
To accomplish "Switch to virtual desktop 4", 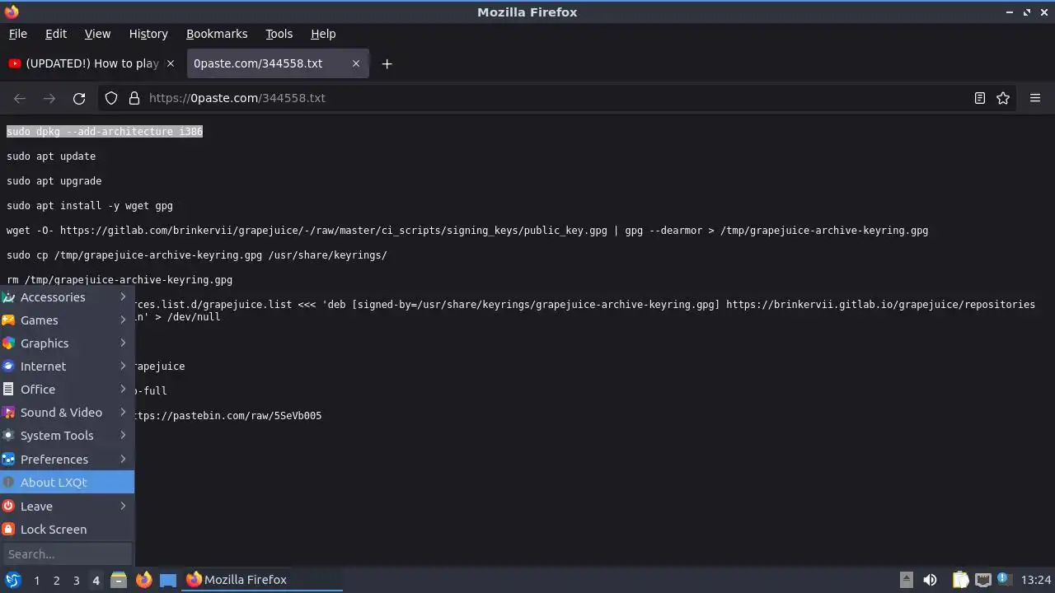I will pos(96,581).
